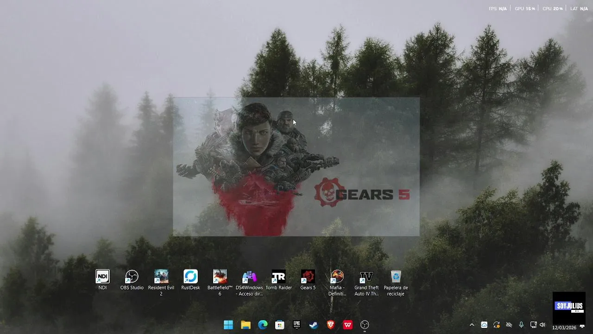Open the OneDrive cloud tray icon
The width and height of the screenshot is (593, 334).
point(484,325)
